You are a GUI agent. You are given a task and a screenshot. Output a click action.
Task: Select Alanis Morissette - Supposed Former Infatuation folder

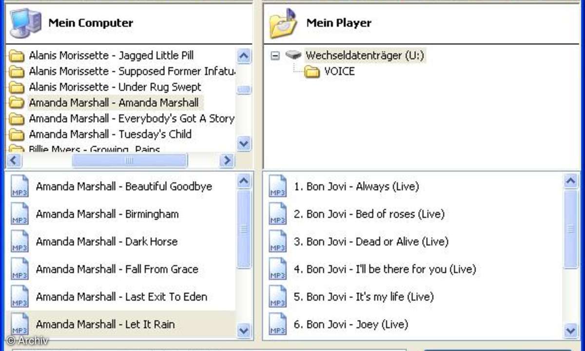(132, 71)
